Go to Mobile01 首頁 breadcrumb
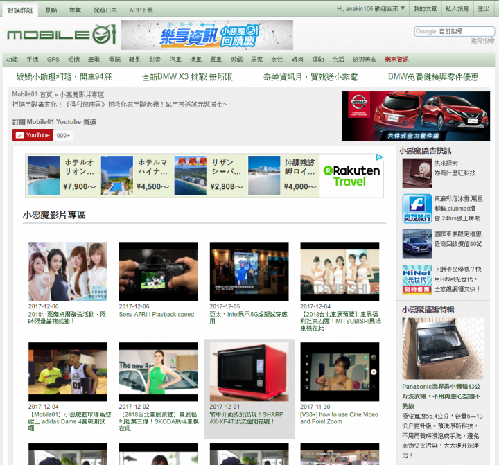This screenshot has height=465, width=499. (32, 94)
